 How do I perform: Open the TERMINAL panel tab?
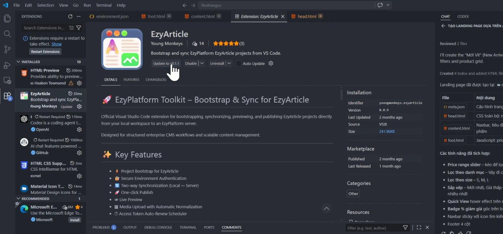pyautogui.click(x=188, y=227)
